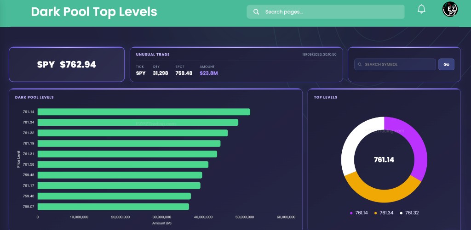Open the EZPZ profile avatar
Image resolution: width=471 pixels, height=230 pixels.
(450, 9)
